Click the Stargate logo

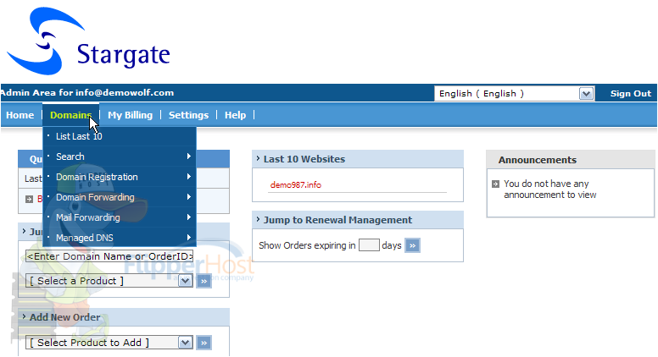click(x=88, y=41)
